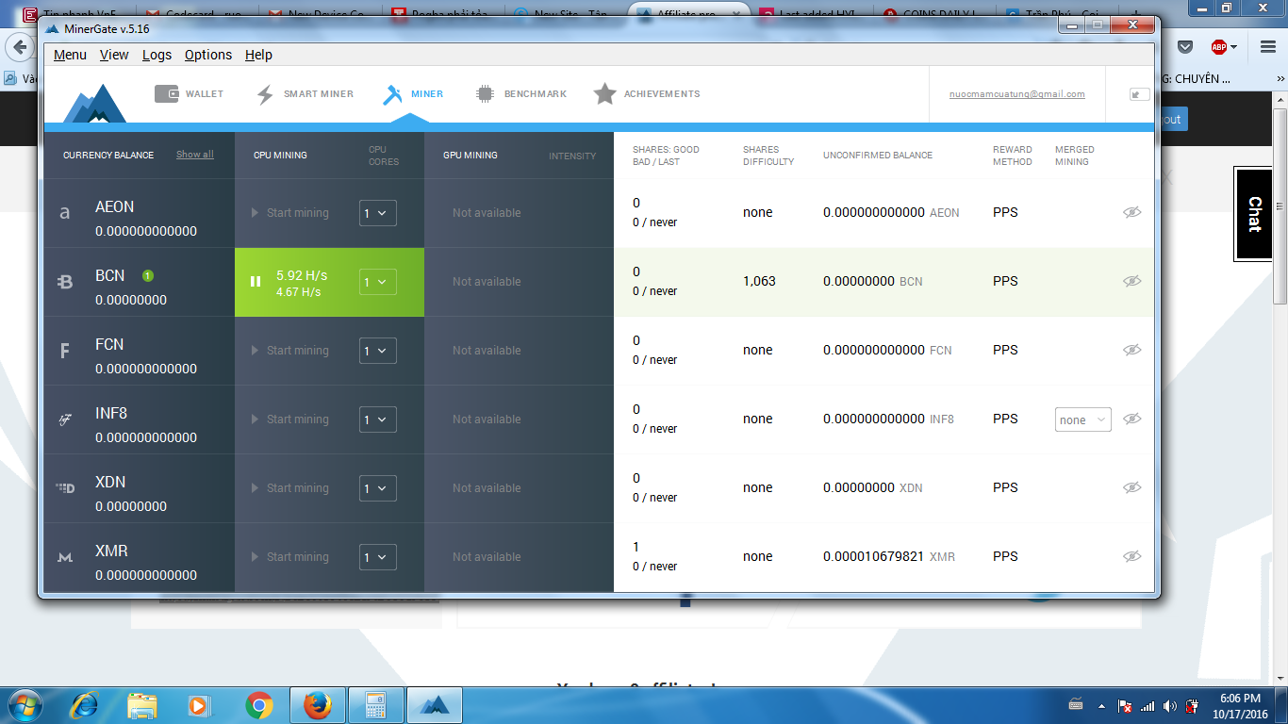The height and width of the screenshot is (724, 1288).
Task: Click the Smart Miner lightning icon
Action: click(265, 94)
